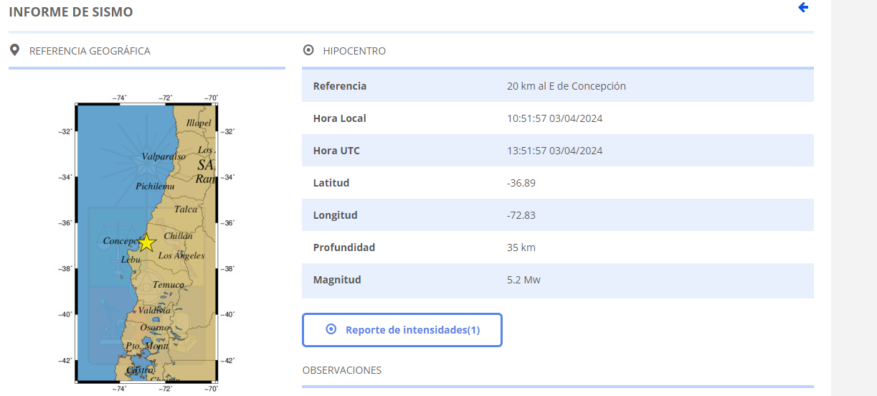Click the location pin icon beside Referencia Geográfica
The width and height of the screenshot is (877, 396).
[x=14, y=51]
